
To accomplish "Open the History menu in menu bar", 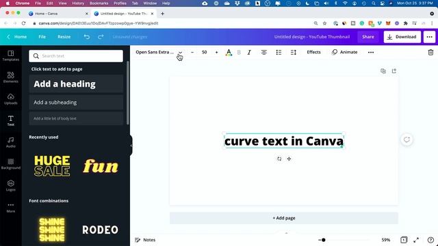I will coord(78,3).
